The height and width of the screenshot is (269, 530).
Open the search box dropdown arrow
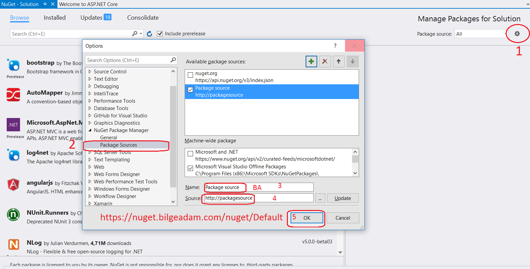pos(141,34)
